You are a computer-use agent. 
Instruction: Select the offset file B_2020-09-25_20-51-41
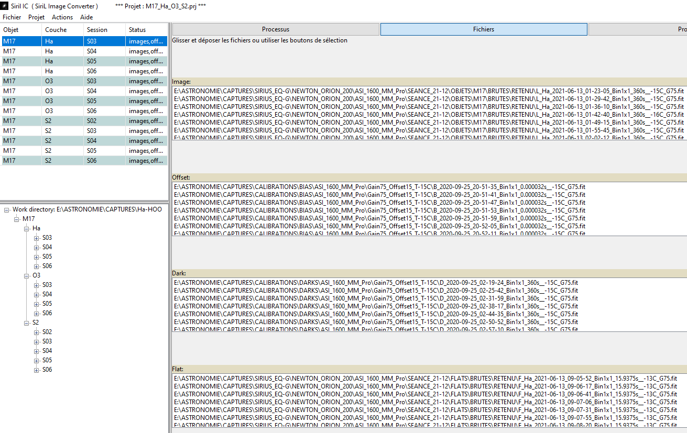[x=379, y=195]
